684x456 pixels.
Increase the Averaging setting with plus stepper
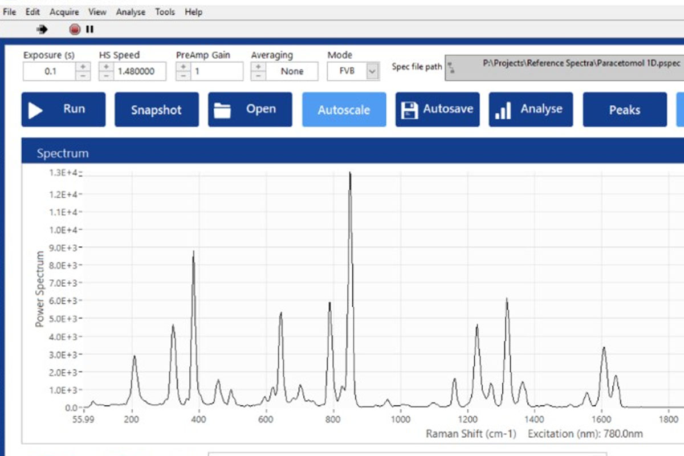click(x=258, y=67)
